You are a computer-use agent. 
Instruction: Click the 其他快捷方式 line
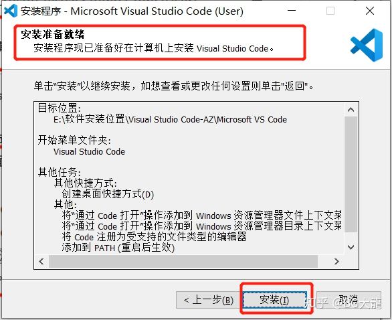[85, 183]
